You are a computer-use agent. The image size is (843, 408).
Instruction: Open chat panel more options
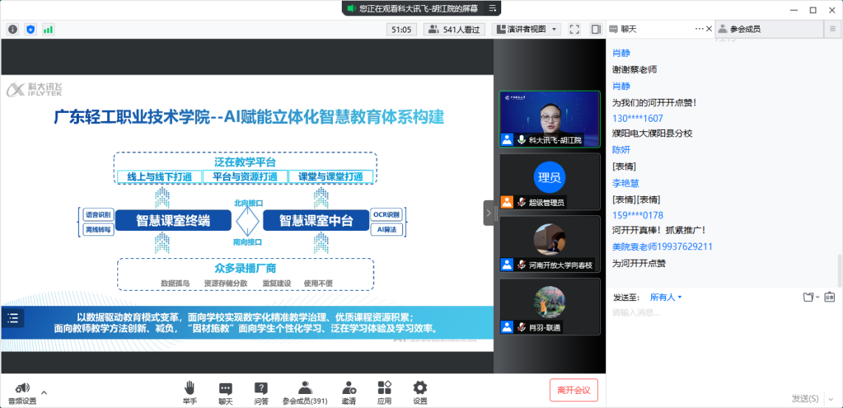pos(699,29)
